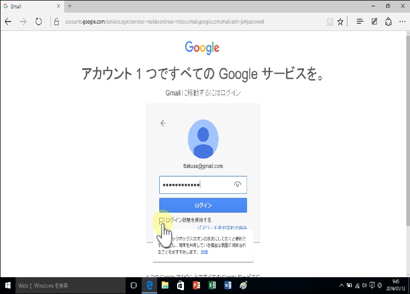410x294 pixels.
Task: Close the Gmail tab
Action: coord(58,6)
